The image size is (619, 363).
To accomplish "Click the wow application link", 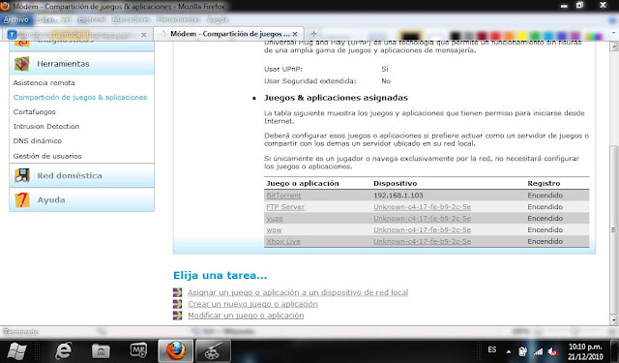I will point(274,229).
